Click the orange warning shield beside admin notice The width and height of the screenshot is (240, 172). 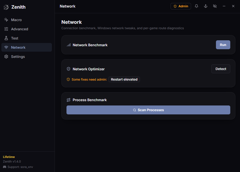point(68,79)
